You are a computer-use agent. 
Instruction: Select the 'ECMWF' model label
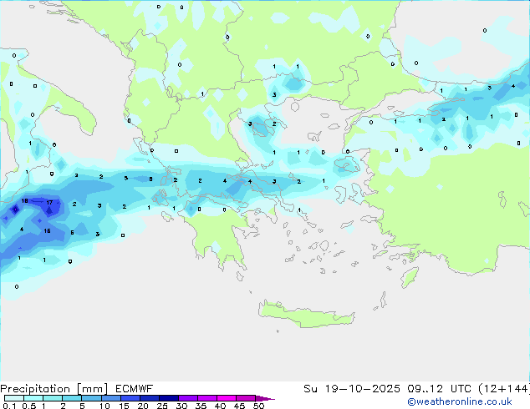click(x=134, y=389)
